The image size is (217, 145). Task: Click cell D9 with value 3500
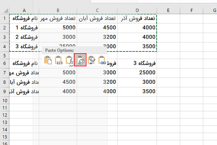tap(137, 92)
